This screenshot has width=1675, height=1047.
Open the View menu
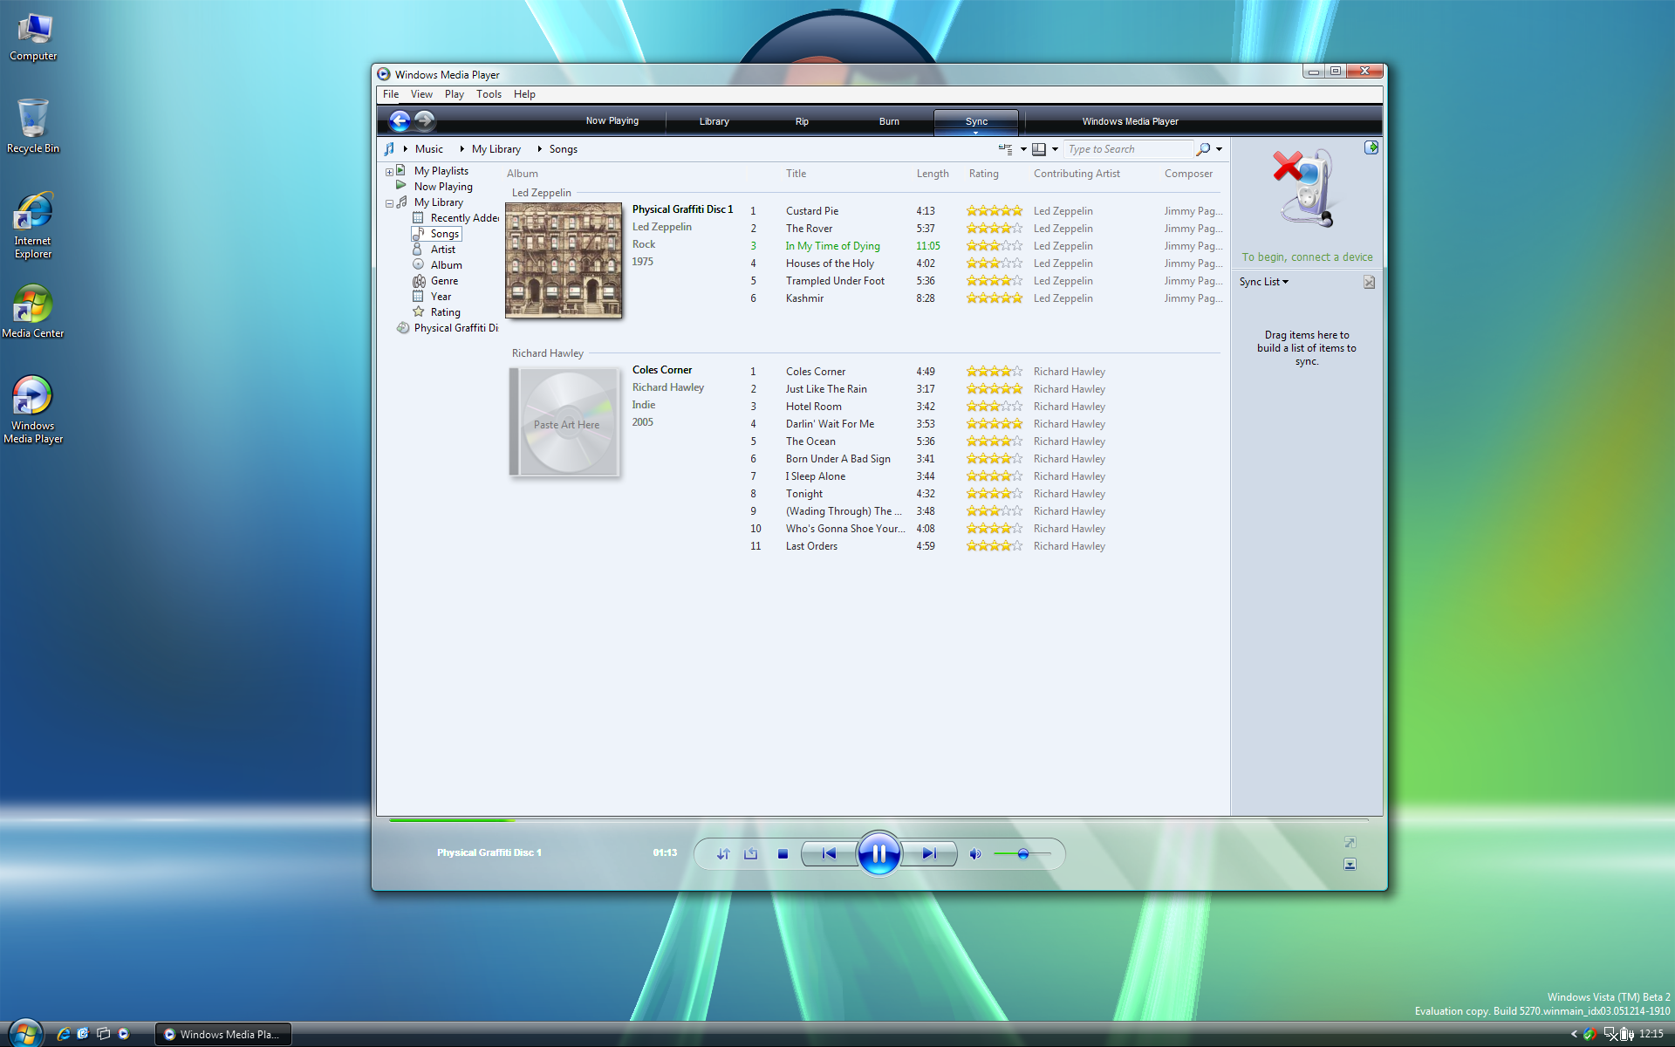421,94
